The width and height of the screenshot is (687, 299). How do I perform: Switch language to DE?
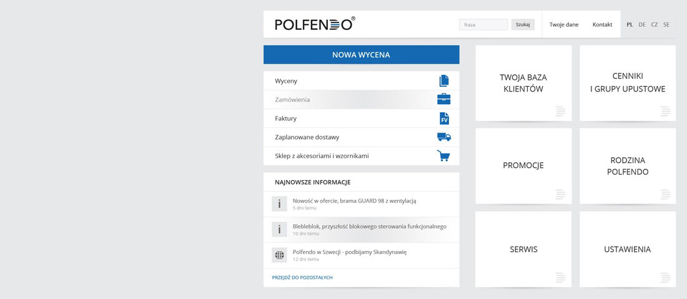[642, 25]
